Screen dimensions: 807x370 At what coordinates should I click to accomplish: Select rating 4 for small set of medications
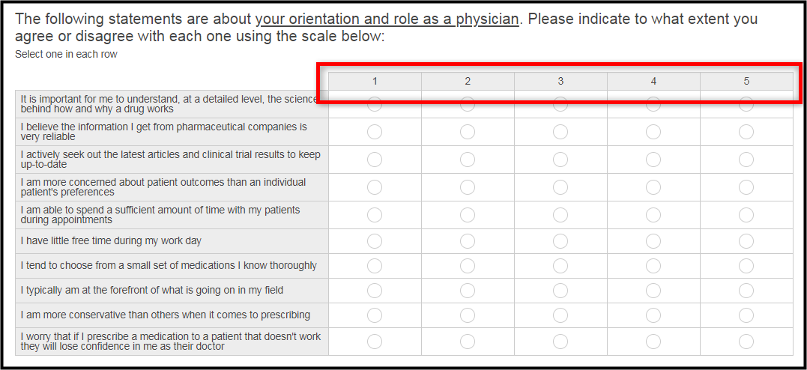click(x=653, y=266)
